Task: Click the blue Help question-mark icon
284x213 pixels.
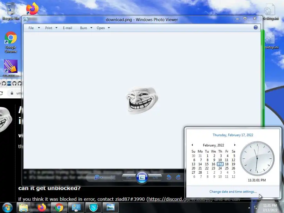Action: [x=255, y=27]
